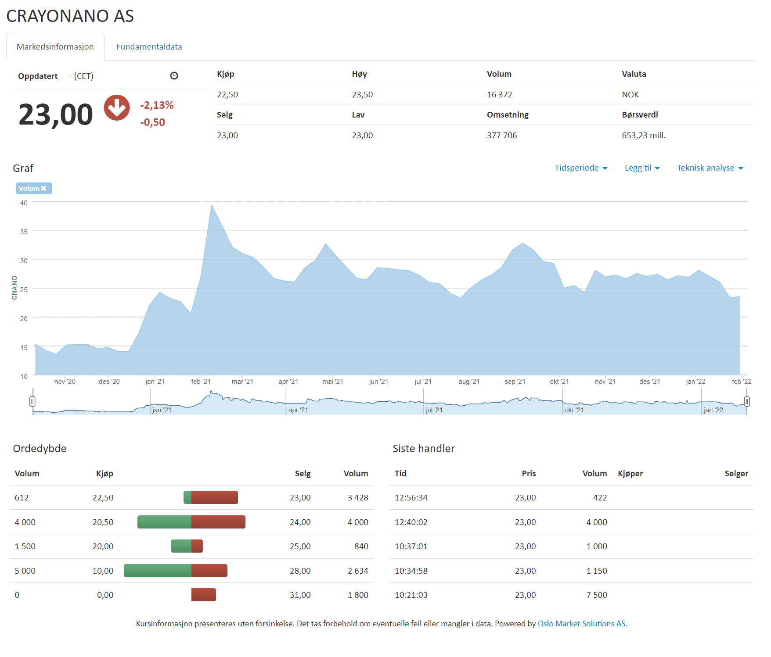
Task: Click the red down-arrow price change icon
Action: [x=117, y=108]
